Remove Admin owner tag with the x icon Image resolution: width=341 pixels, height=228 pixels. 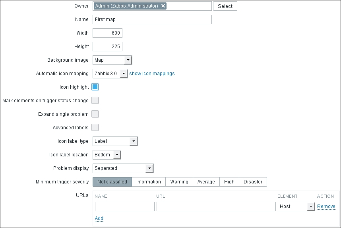(x=163, y=6)
